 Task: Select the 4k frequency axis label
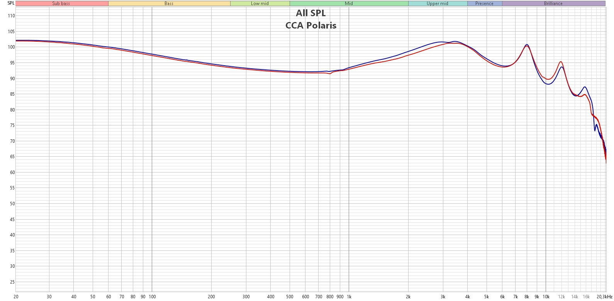pyautogui.click(x=468, y=297)
